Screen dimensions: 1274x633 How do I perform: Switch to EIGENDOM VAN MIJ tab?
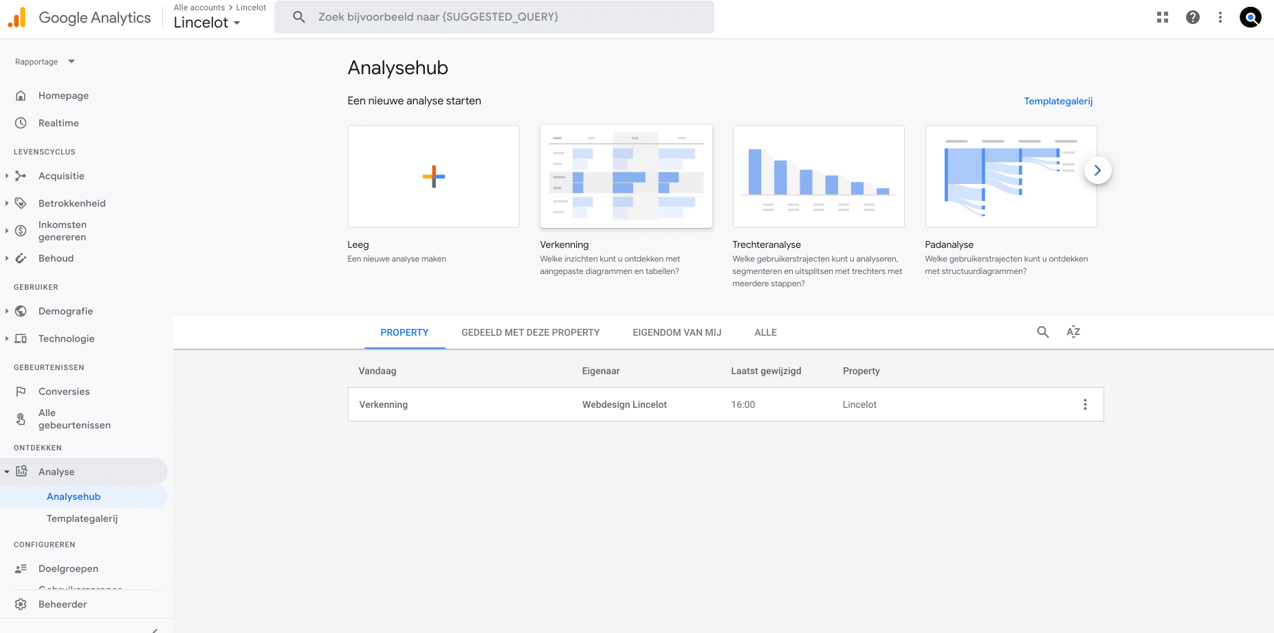(x=677, y=332)
